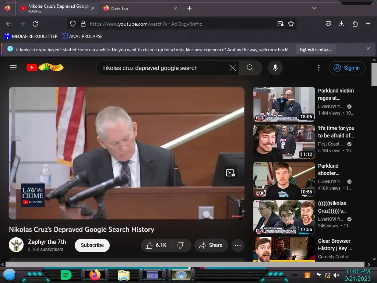This screenshot has width=377, height=283.
Task: Dislike the video with thumbs down
Action: [x=181, y=245]
